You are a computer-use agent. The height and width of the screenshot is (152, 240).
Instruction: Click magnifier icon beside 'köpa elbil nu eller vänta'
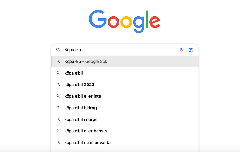(58, 142)
